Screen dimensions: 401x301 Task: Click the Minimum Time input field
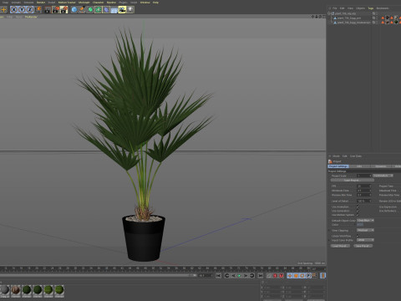pyautogui.click(x=363, y=191)
